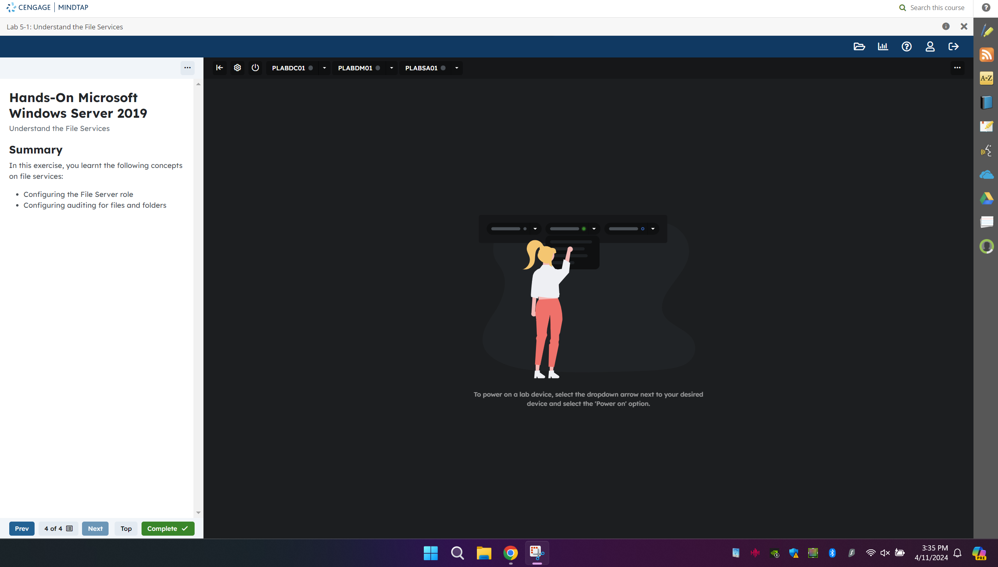Open the Google Drive sidebar icon
Image resolution: width=998 pixels, height=567 pixels.
986,199
